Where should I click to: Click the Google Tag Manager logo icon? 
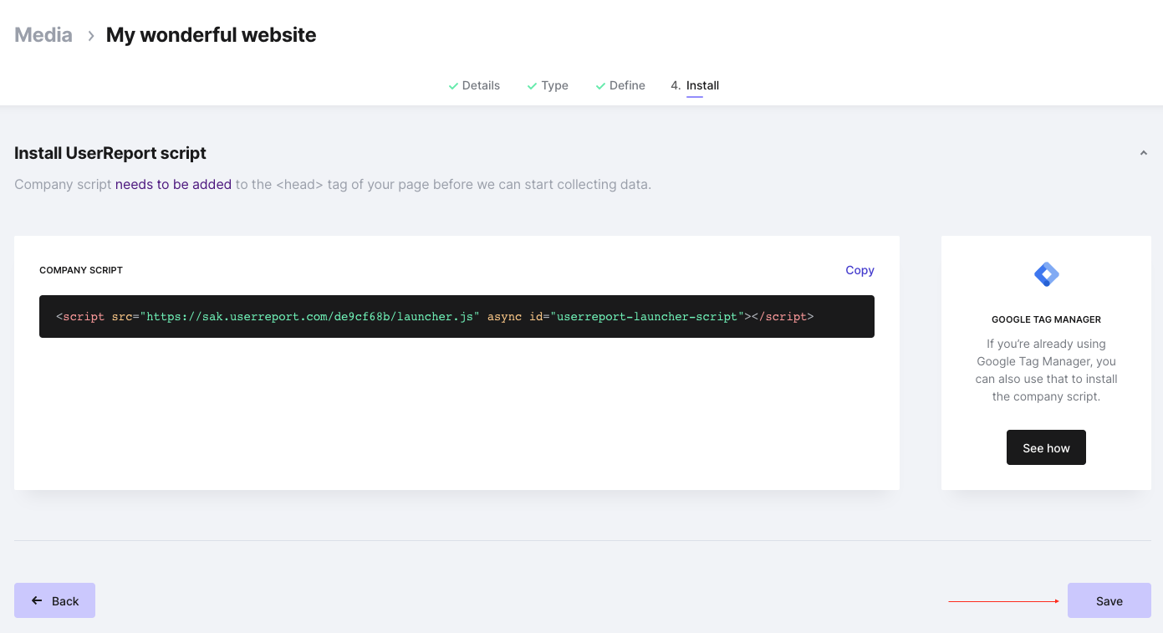(1046, 274)
